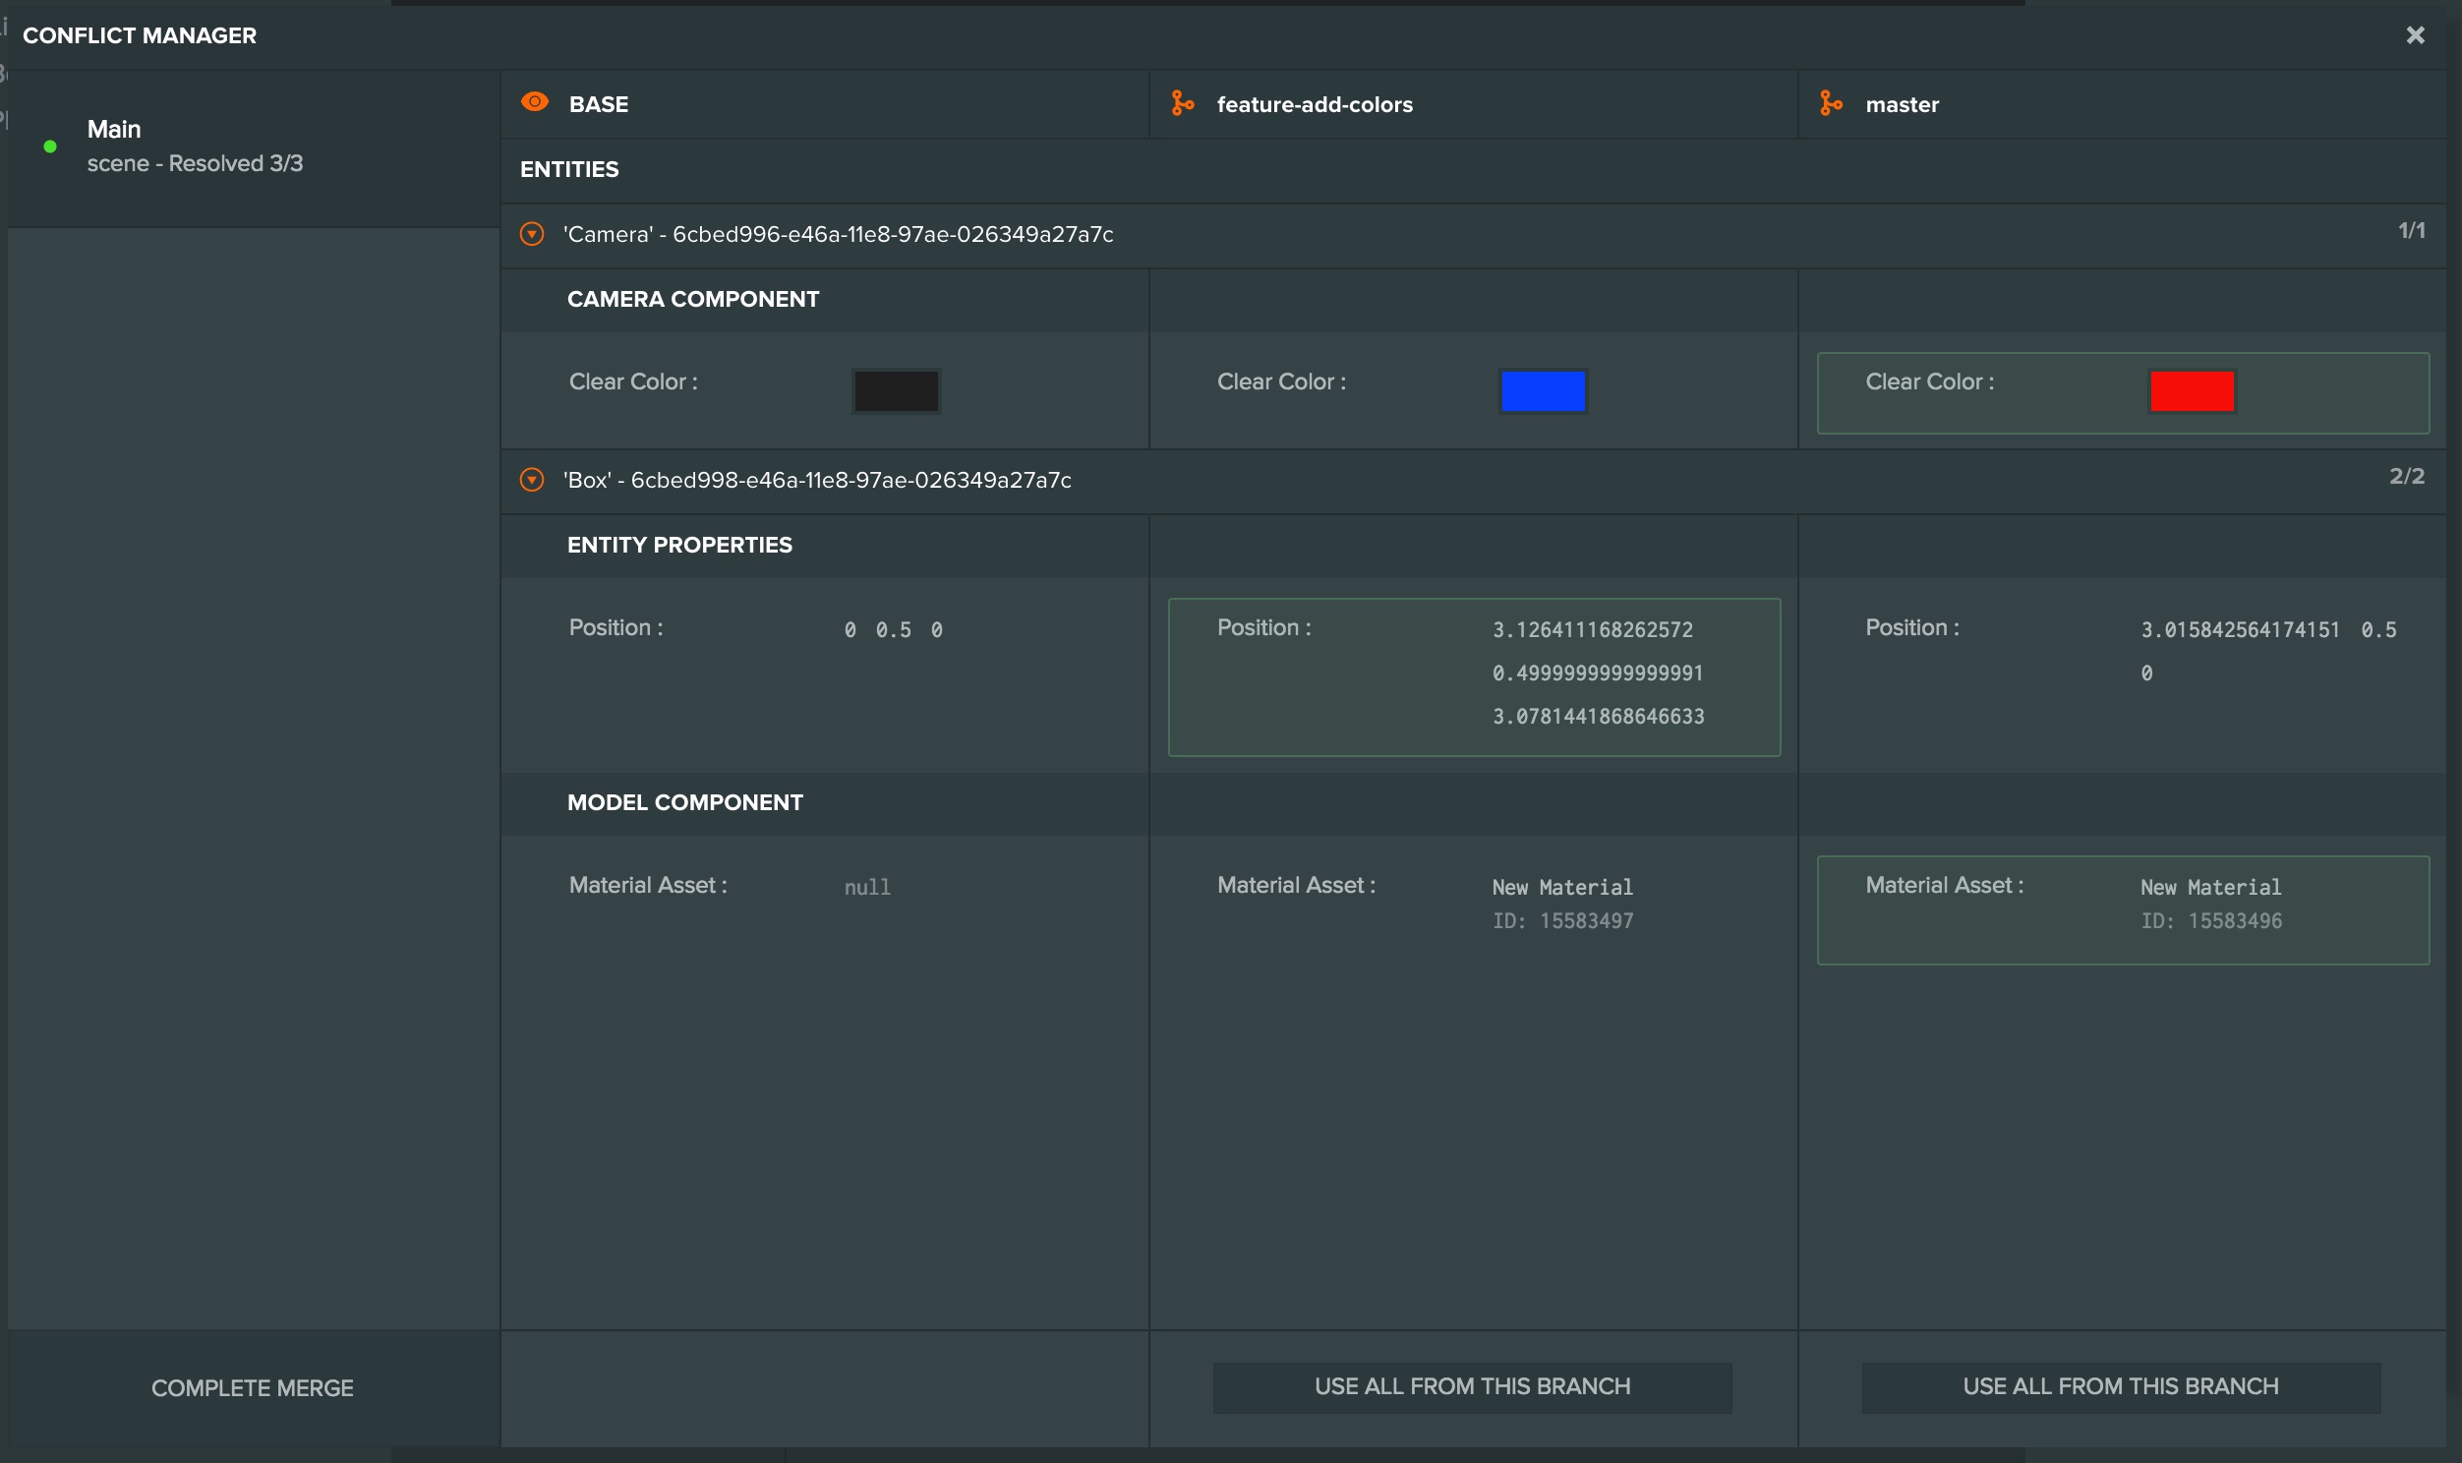The height and width of the screenshot is (1463, 2462).
Task: Click the green resolved status dot for Main
Action: click(x=50, y=146)
